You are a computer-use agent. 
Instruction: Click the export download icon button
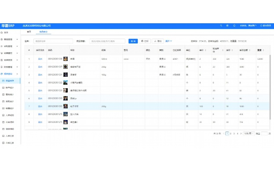155,41
